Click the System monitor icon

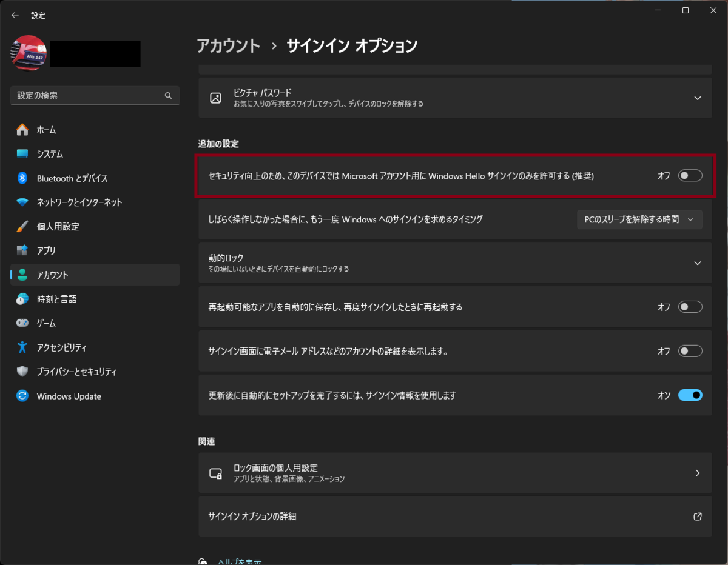coord(22,154)
